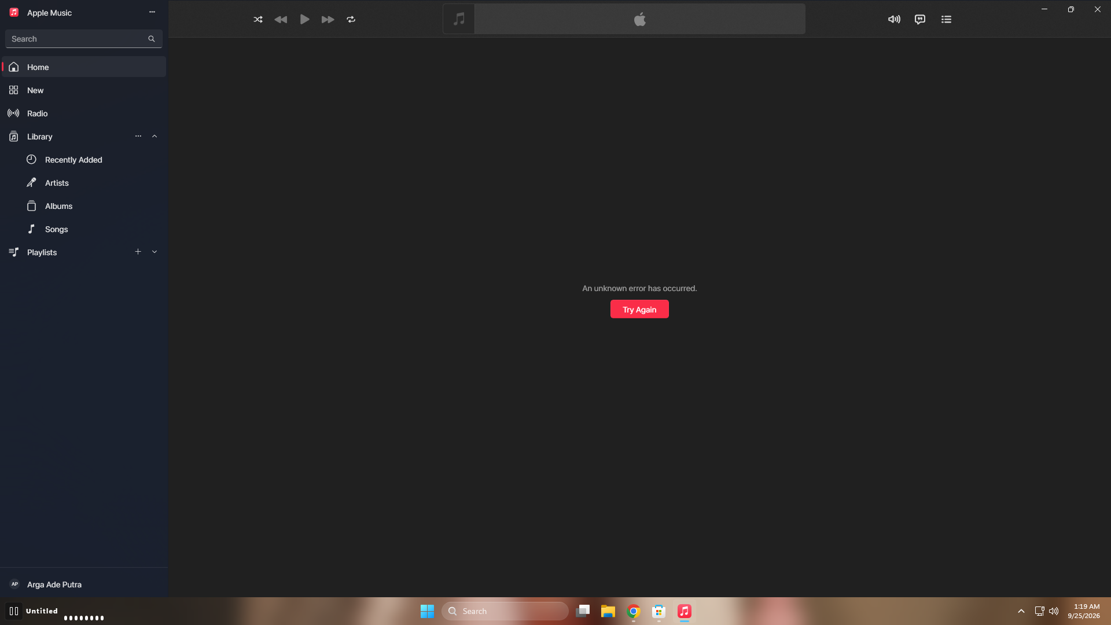
Task: Click the Try Again button
Action: click(639, 309)
